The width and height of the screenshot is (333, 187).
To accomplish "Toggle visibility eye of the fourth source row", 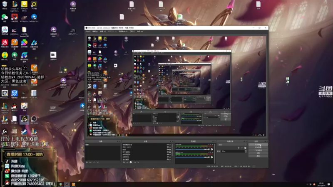I will (x=168, y=152).
